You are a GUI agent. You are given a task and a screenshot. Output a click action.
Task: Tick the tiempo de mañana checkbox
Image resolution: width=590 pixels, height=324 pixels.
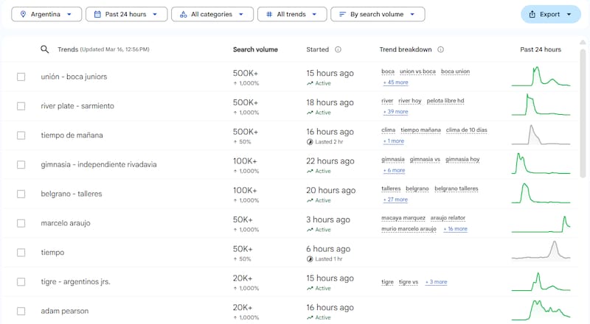coord(21,135)
